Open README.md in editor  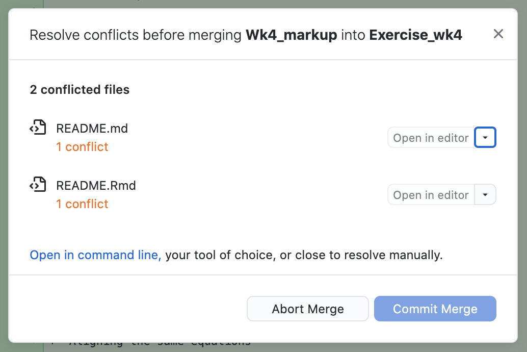click(x=431, y=138)
